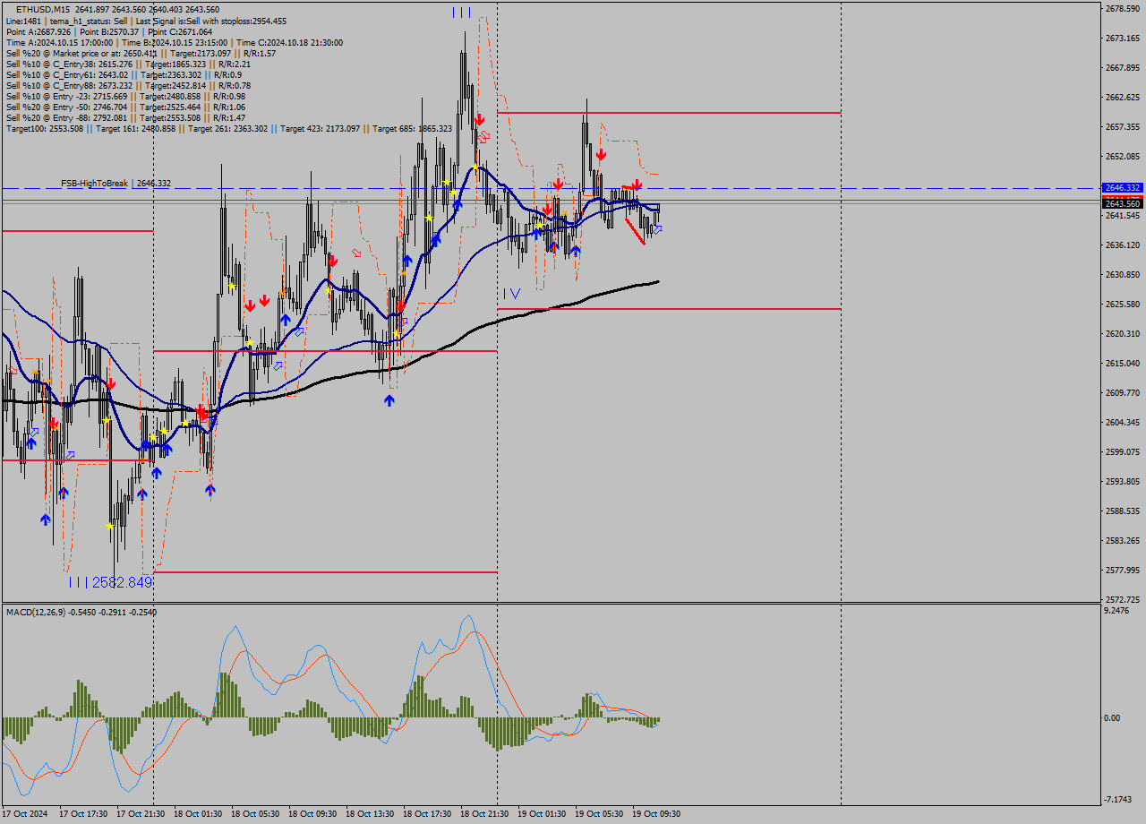The width and height of the screenshot is (1146, 824).
Task: Click the 2583.265 price axis value
Action: (1122, 541)
